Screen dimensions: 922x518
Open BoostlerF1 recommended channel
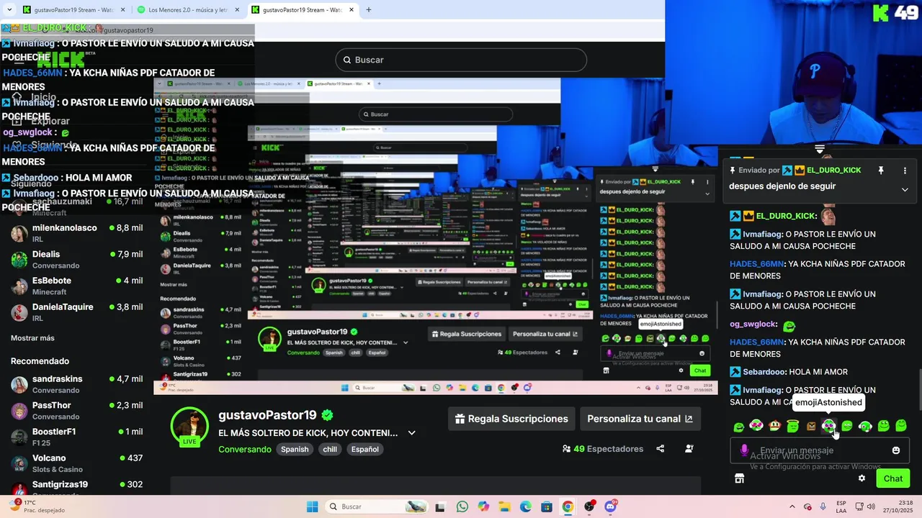point(76,437)
